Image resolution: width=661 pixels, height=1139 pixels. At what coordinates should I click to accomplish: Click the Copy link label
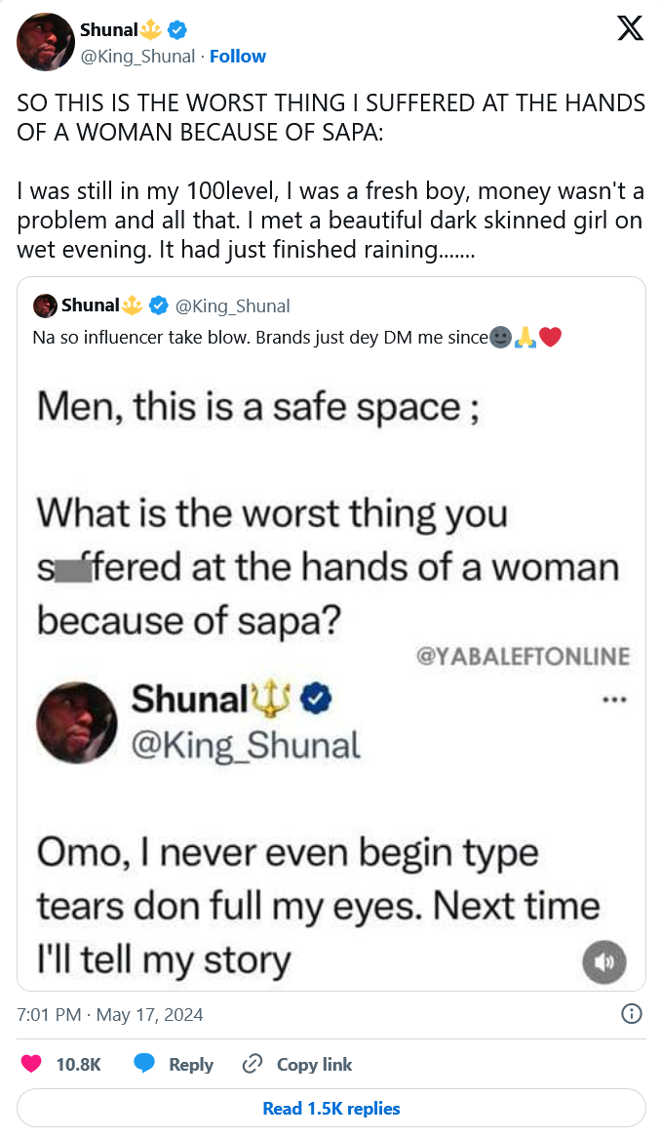point(314,1064)
